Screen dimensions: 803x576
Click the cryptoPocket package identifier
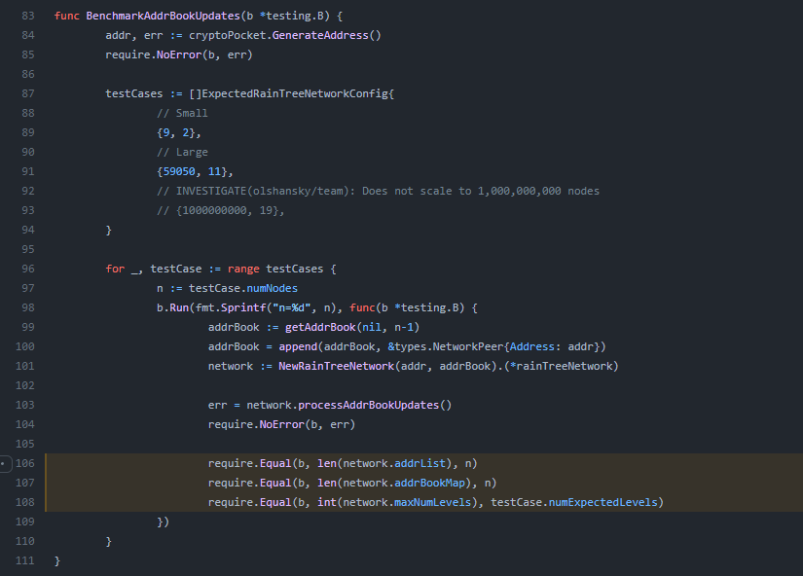(x=227, y=35)
